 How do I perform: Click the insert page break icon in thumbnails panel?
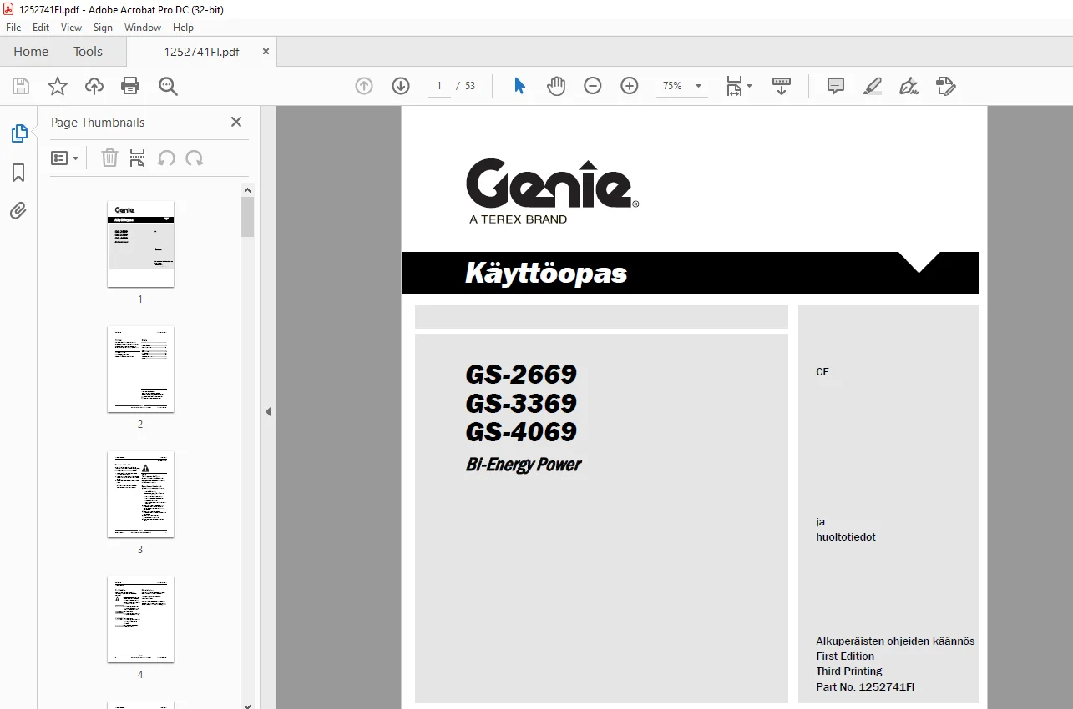coord(138,158)
